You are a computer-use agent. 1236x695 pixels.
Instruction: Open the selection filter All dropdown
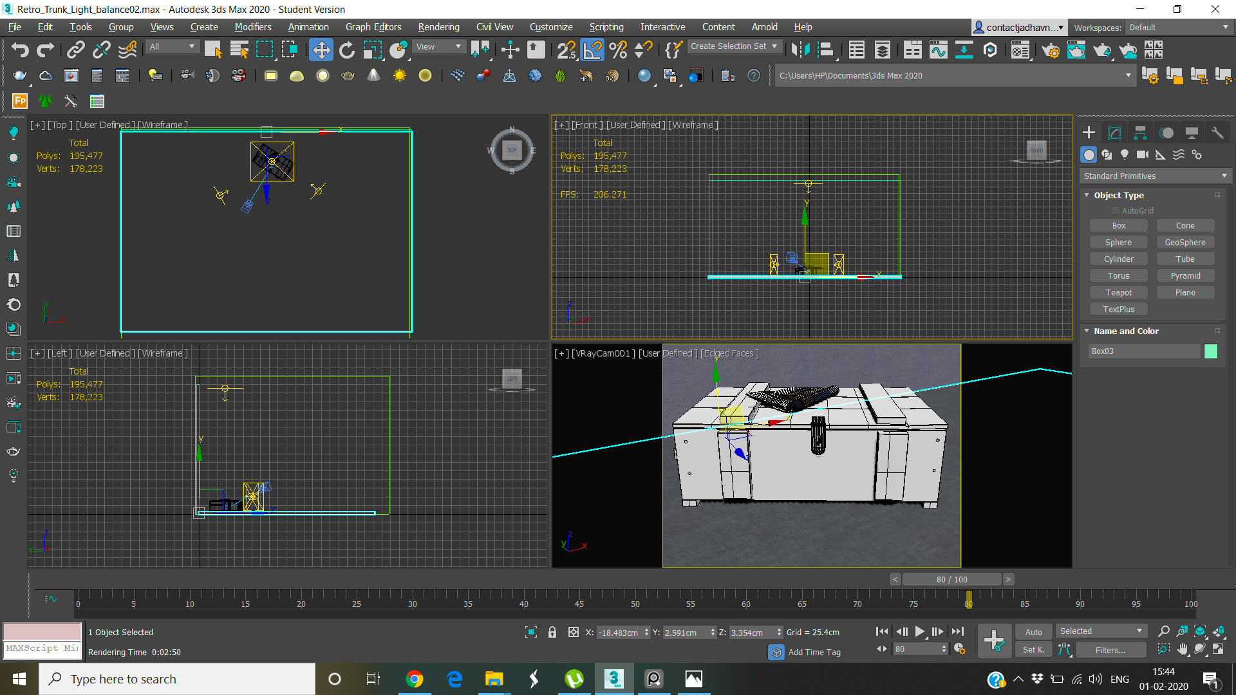pos(172,46)
